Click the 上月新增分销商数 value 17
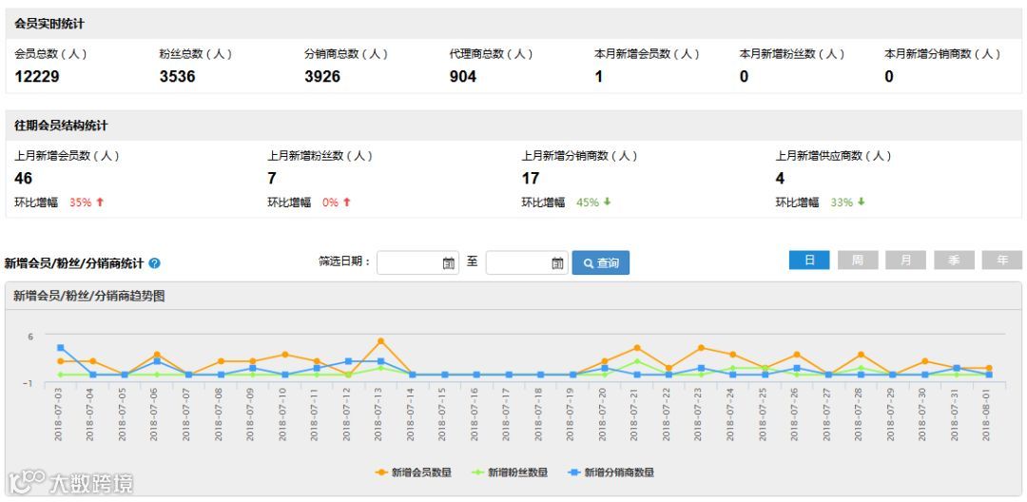The image size is (1027, 502). point(531,178)
